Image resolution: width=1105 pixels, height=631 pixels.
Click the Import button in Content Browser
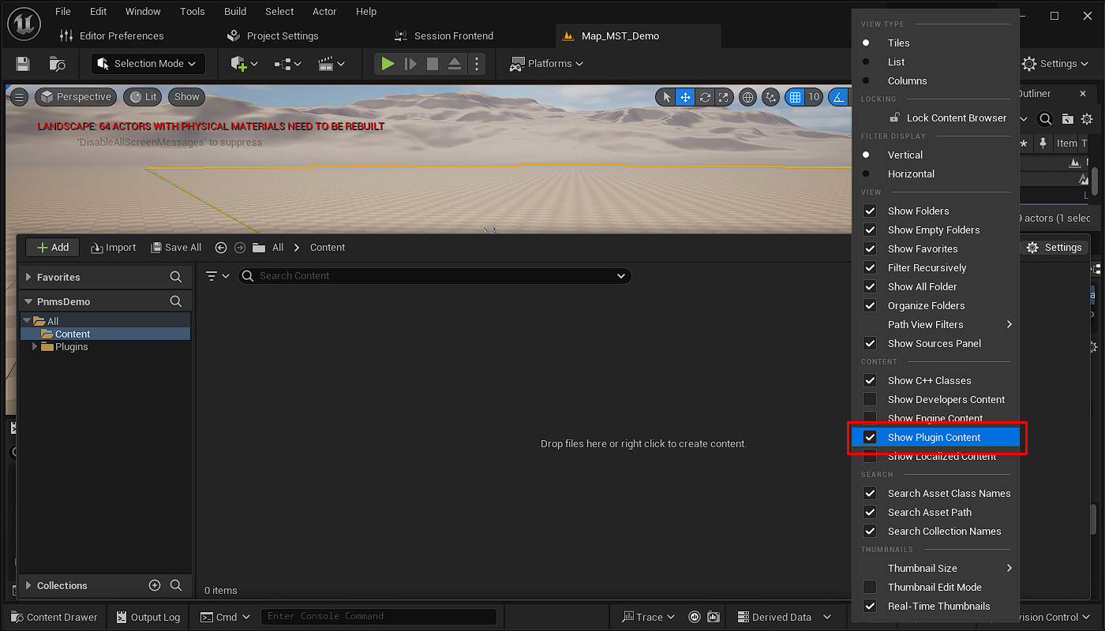click(x=114, y=248)
